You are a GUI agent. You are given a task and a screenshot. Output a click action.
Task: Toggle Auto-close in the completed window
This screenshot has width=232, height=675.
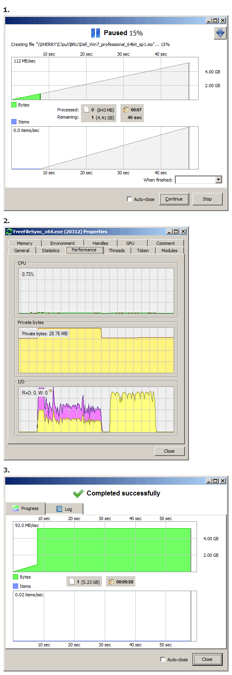163,660
